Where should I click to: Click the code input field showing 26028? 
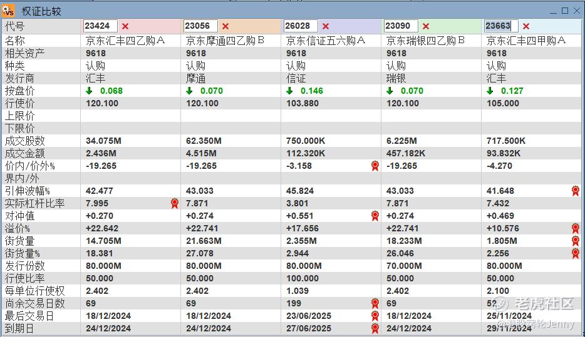[301, 26]
